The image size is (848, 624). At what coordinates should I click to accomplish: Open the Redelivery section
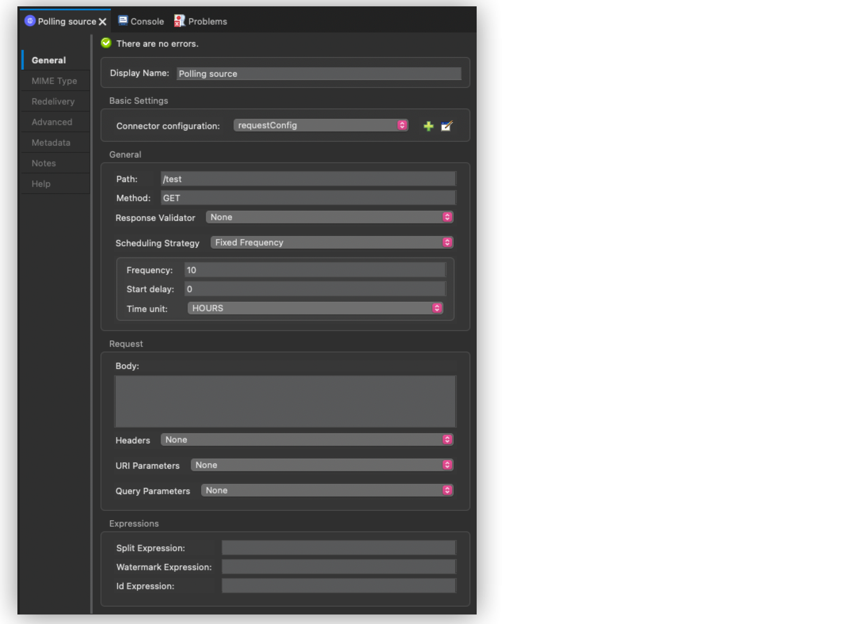53,102
